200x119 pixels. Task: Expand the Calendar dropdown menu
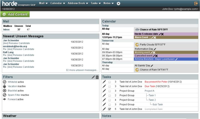click(57, 3)
